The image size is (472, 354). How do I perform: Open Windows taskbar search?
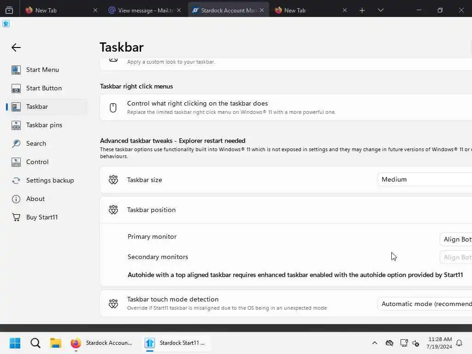click(x=35, y=343)
